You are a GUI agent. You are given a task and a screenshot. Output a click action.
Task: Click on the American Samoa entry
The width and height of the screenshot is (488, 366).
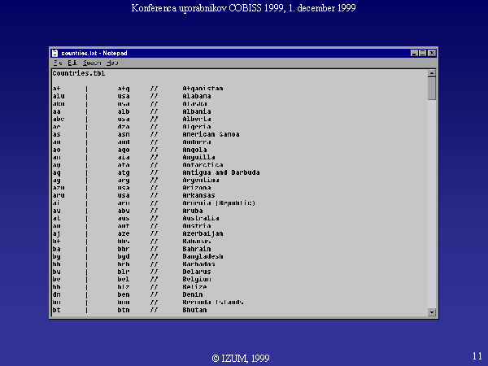click(211, 134)
